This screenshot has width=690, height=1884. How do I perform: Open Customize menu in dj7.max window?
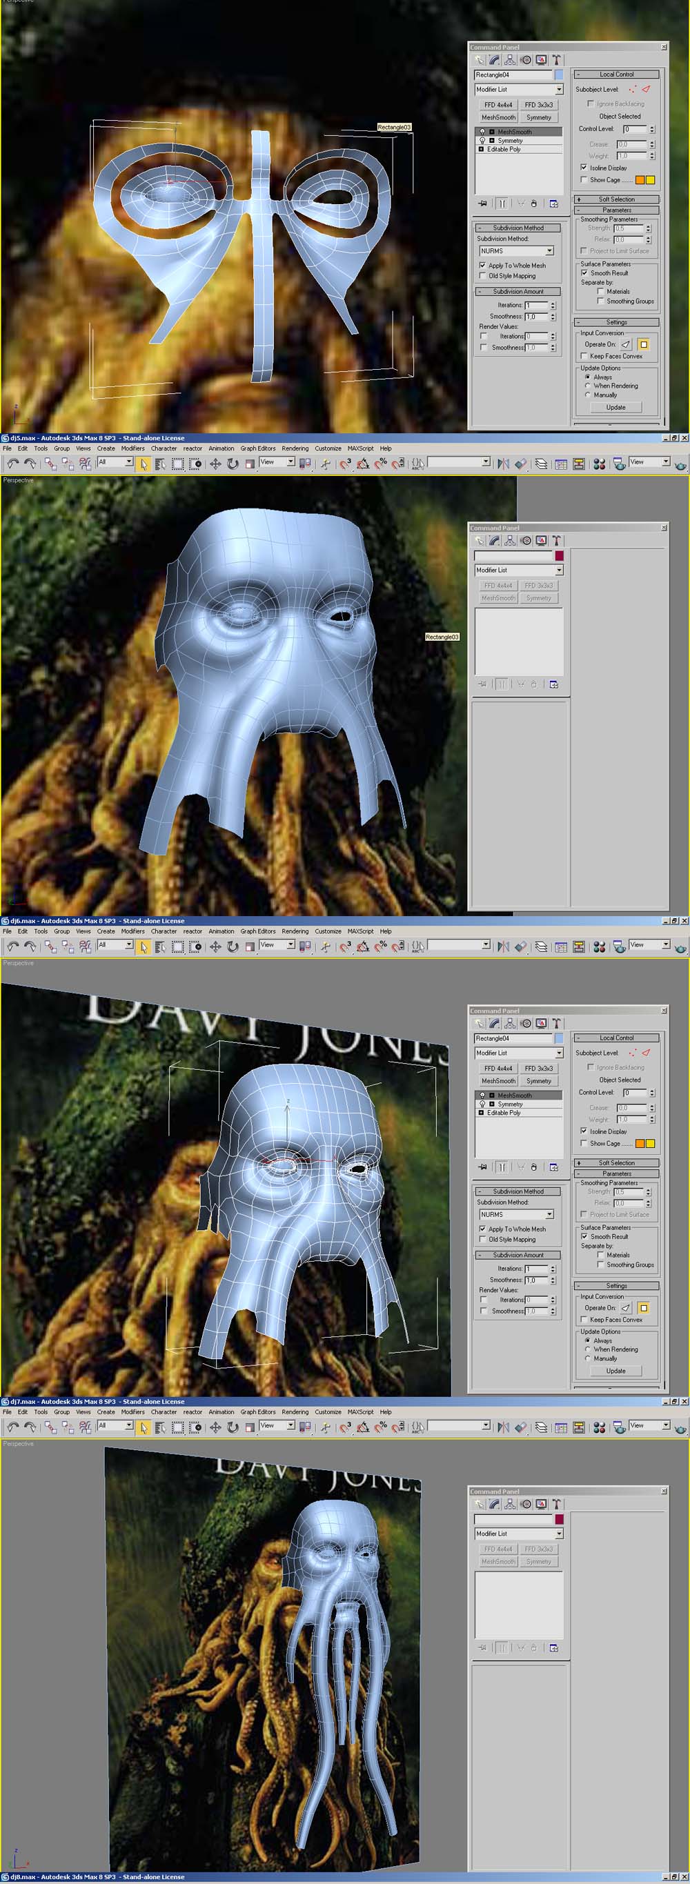pyautogui.click(x=328, y=1411)
